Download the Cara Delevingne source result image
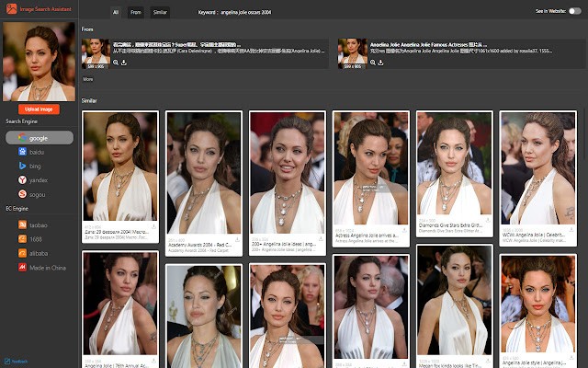 click(x=124, y=63)
